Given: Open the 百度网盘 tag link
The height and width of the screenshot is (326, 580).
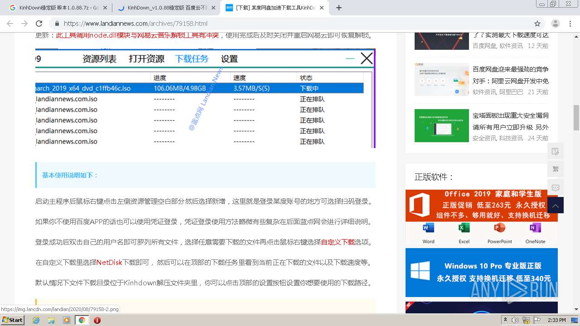Looking at the screenshot, I should (484, 46).
